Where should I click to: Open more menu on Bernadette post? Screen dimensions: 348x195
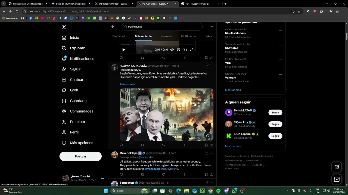point(212,183)
